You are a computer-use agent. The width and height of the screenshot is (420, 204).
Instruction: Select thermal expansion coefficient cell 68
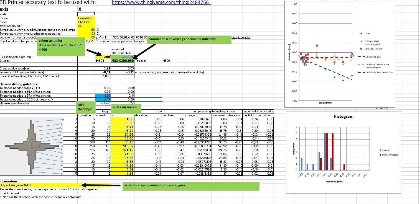point(86,37)
